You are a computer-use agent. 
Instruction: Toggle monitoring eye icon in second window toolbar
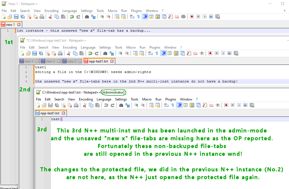click(202, 53)
